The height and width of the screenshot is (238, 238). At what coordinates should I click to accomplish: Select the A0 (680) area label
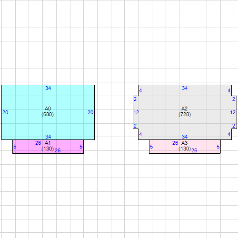coord(48,111)
